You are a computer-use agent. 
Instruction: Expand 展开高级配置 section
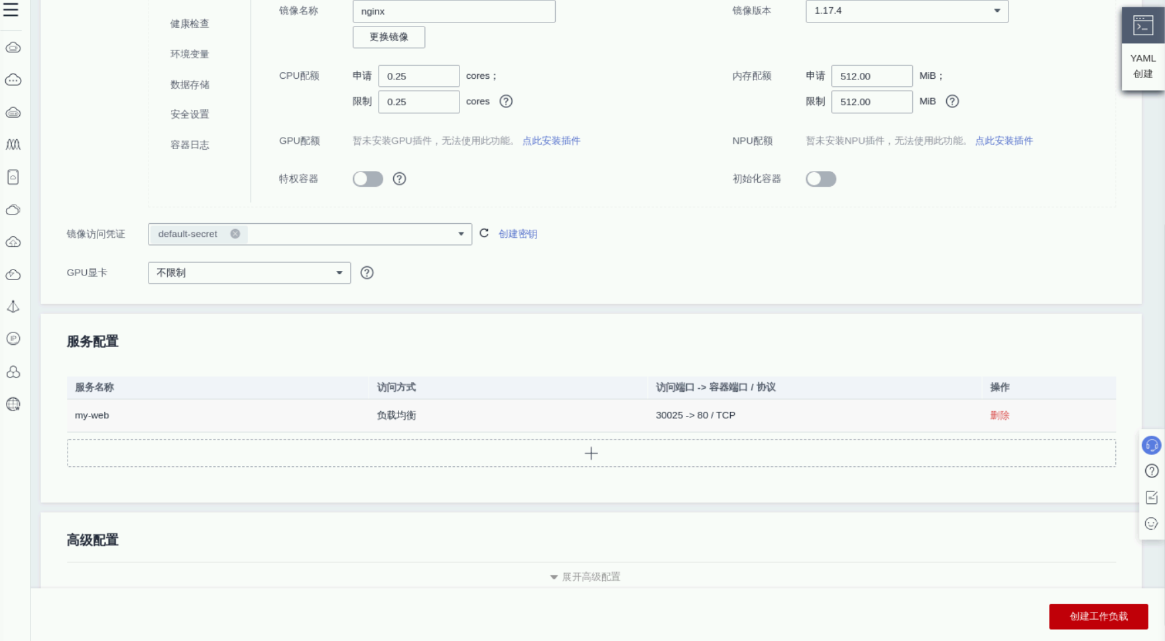coord(585,577)
